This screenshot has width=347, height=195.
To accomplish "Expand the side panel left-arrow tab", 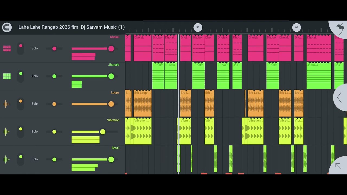I will (340, 97).
